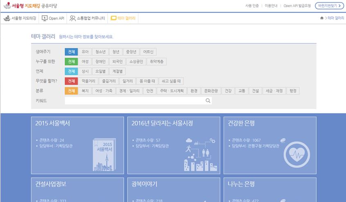
Task: Click into the 키워드 search input field
Action: [x=134, y=100]
